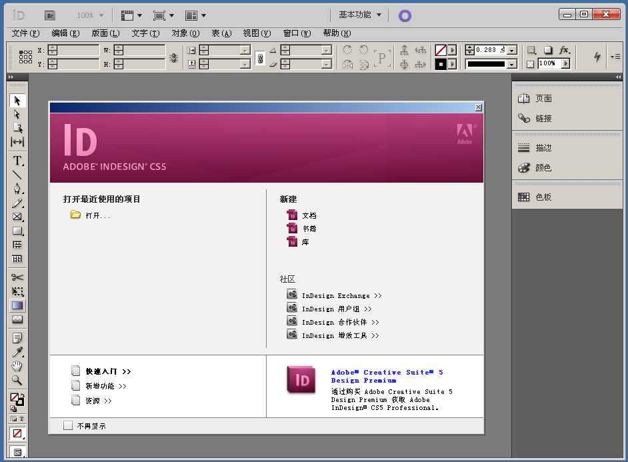Click the W width input field
The image size is (628, 462).
(145, 50)
